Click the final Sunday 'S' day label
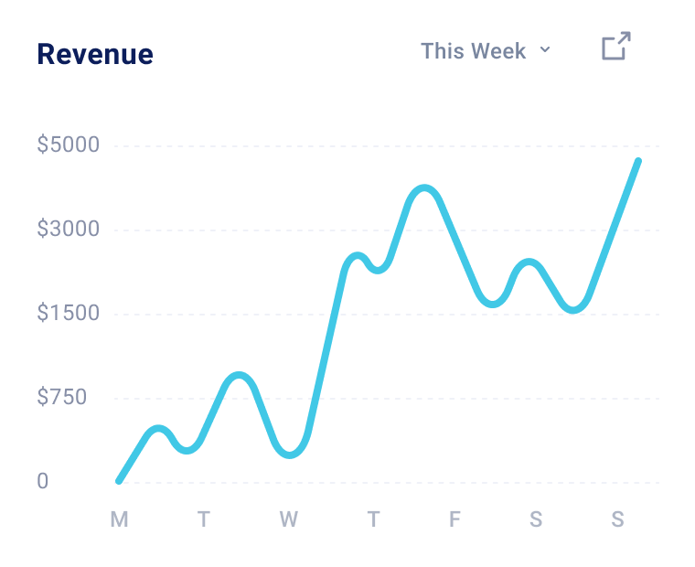The image size is (695, 567). pyautogui.click(x=618, y=520)
